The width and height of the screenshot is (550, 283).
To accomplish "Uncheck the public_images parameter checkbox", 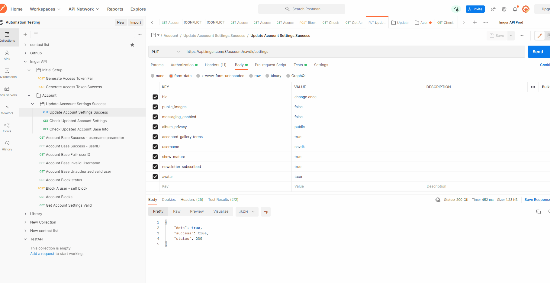I will (155, 107).
